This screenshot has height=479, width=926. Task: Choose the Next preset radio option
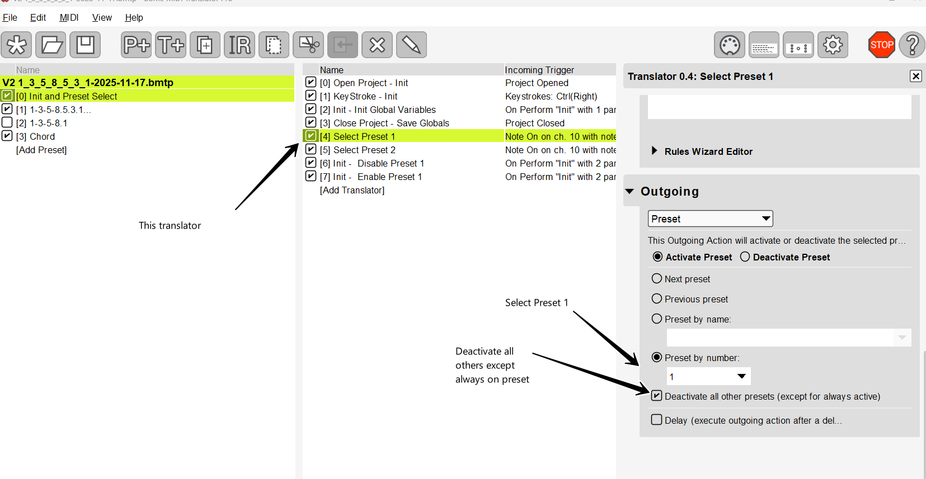[x=657, y=278]
